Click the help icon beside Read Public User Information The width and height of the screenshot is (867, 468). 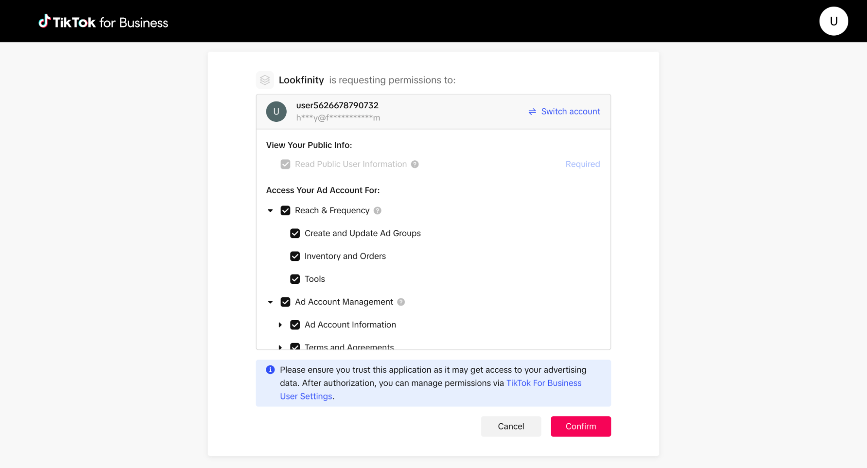pos(415,164)
